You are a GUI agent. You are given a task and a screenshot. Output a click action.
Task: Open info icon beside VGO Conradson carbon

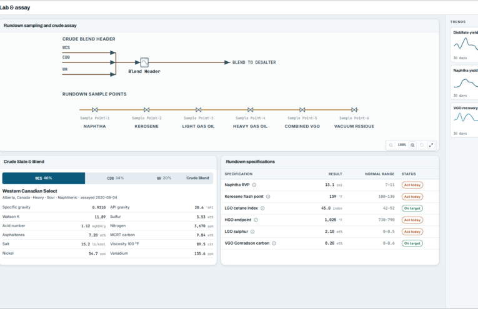274,243
